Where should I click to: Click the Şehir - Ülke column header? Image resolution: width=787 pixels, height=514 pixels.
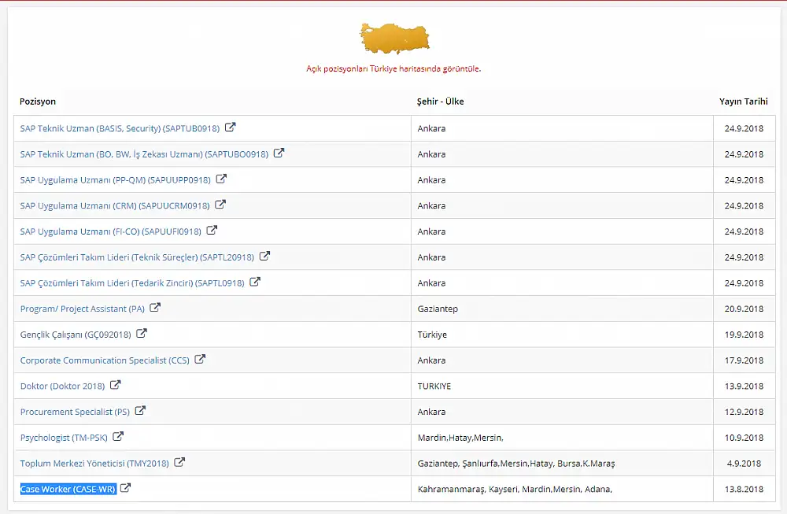(x=440, y=102)
